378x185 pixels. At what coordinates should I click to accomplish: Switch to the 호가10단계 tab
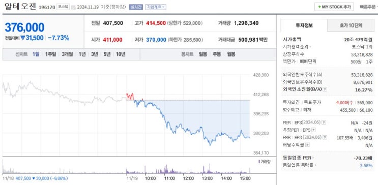(351, 25)
